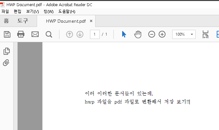Open the 100% zoom level dropdown

coord(184,34)
